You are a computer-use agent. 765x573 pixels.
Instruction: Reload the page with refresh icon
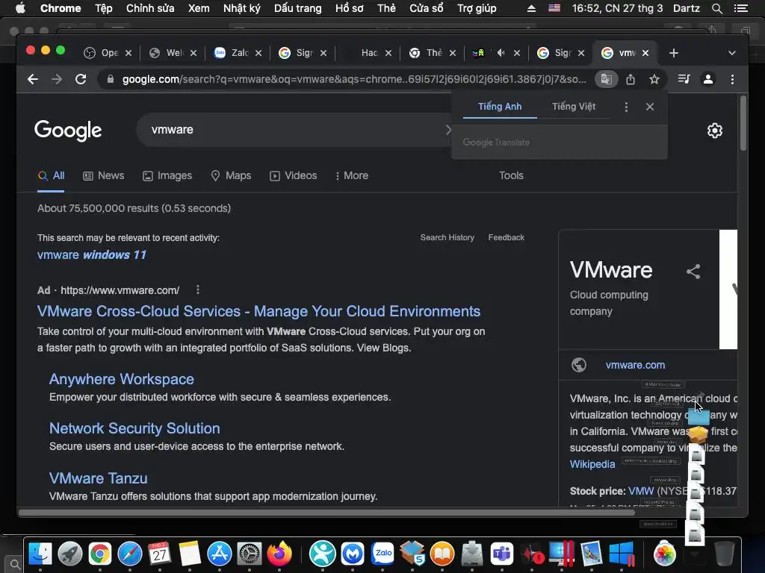pos(81,79)
